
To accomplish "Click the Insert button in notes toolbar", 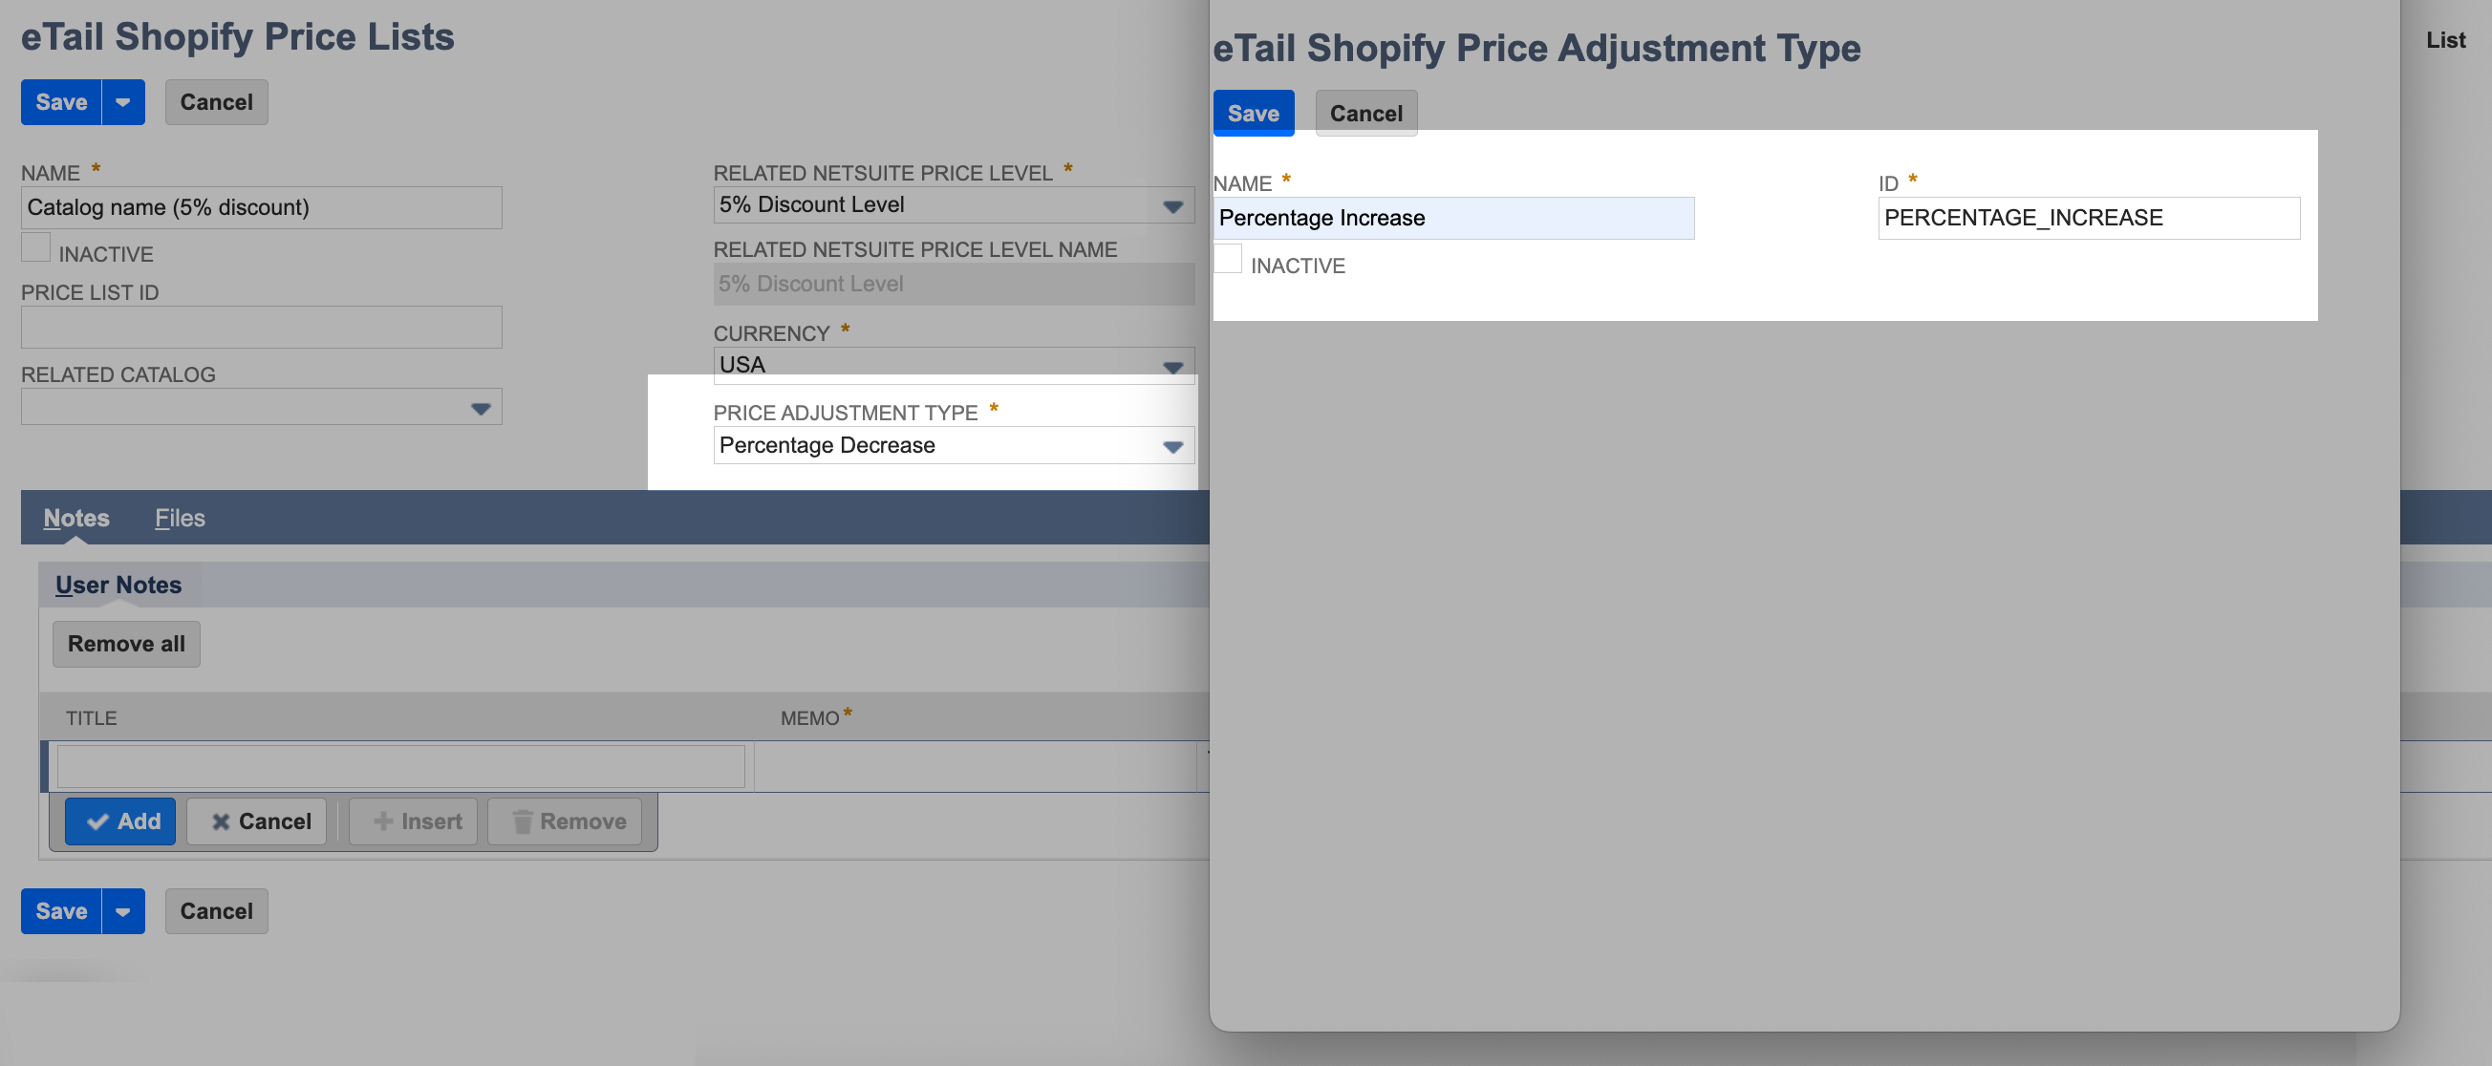I will tap(413, 821).
